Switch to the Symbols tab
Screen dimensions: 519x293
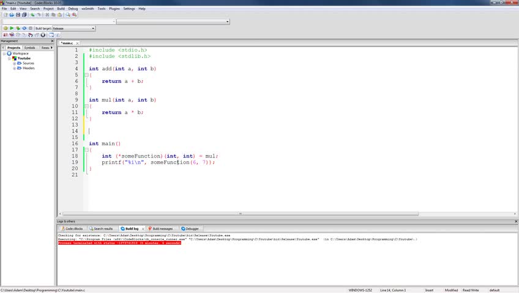[29, 48]
